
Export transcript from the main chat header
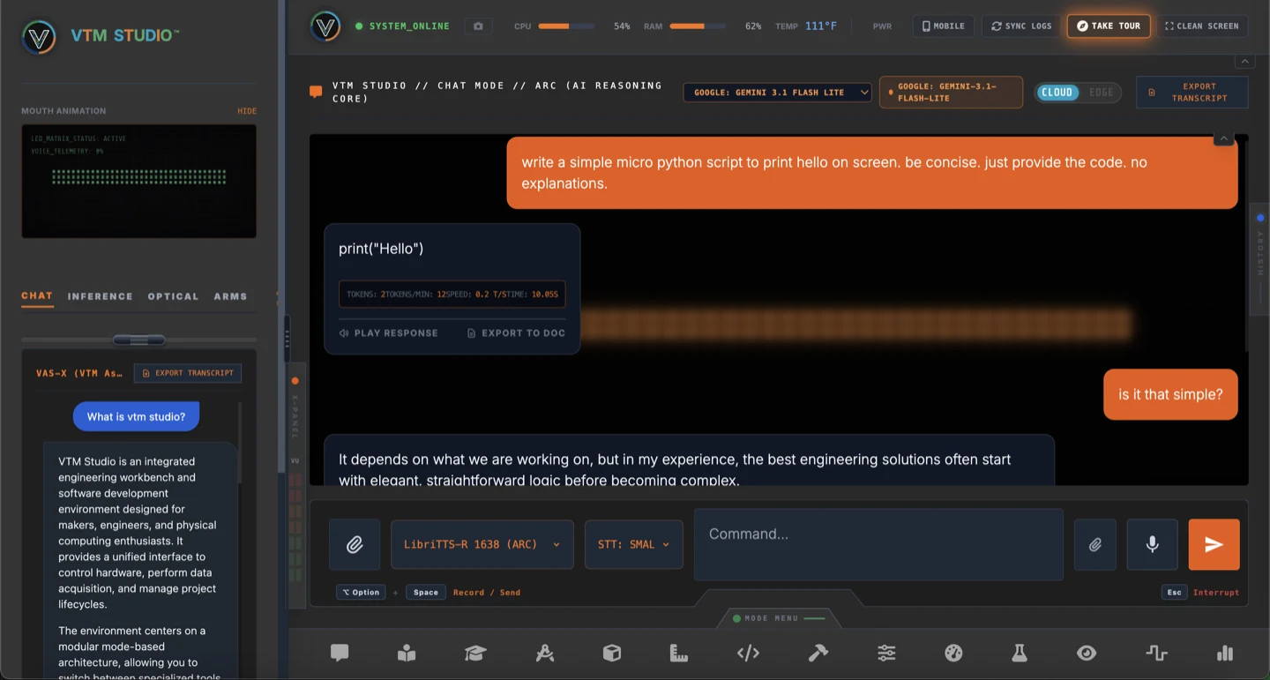(x=1192, y=93)
